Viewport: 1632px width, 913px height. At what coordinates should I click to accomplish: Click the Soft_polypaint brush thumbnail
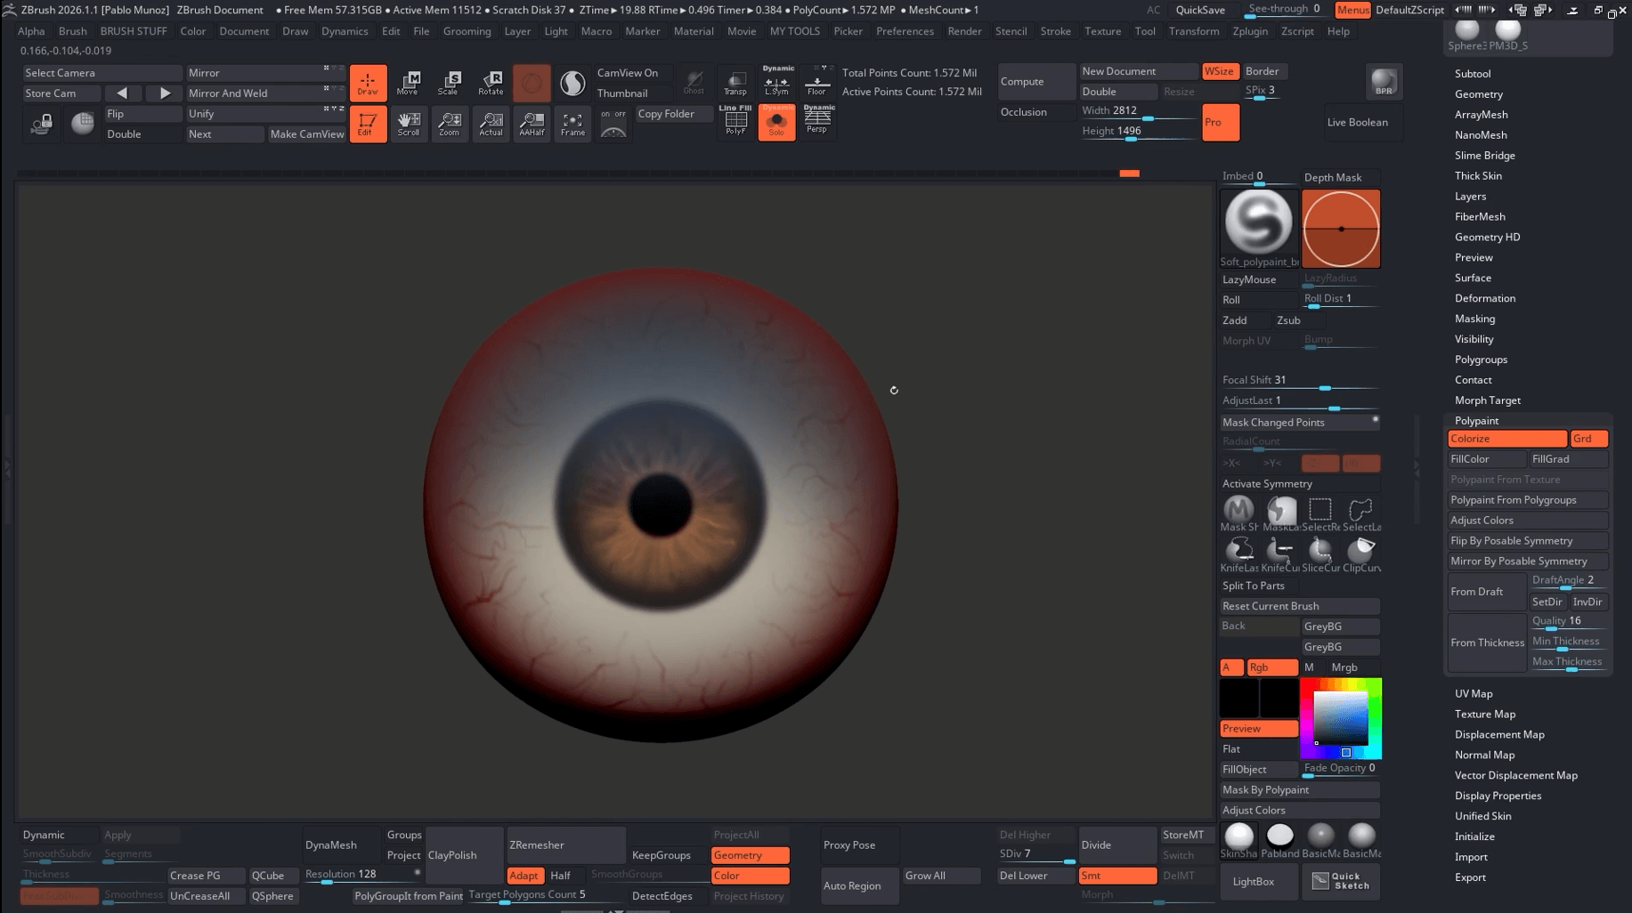pos(1258,222)
